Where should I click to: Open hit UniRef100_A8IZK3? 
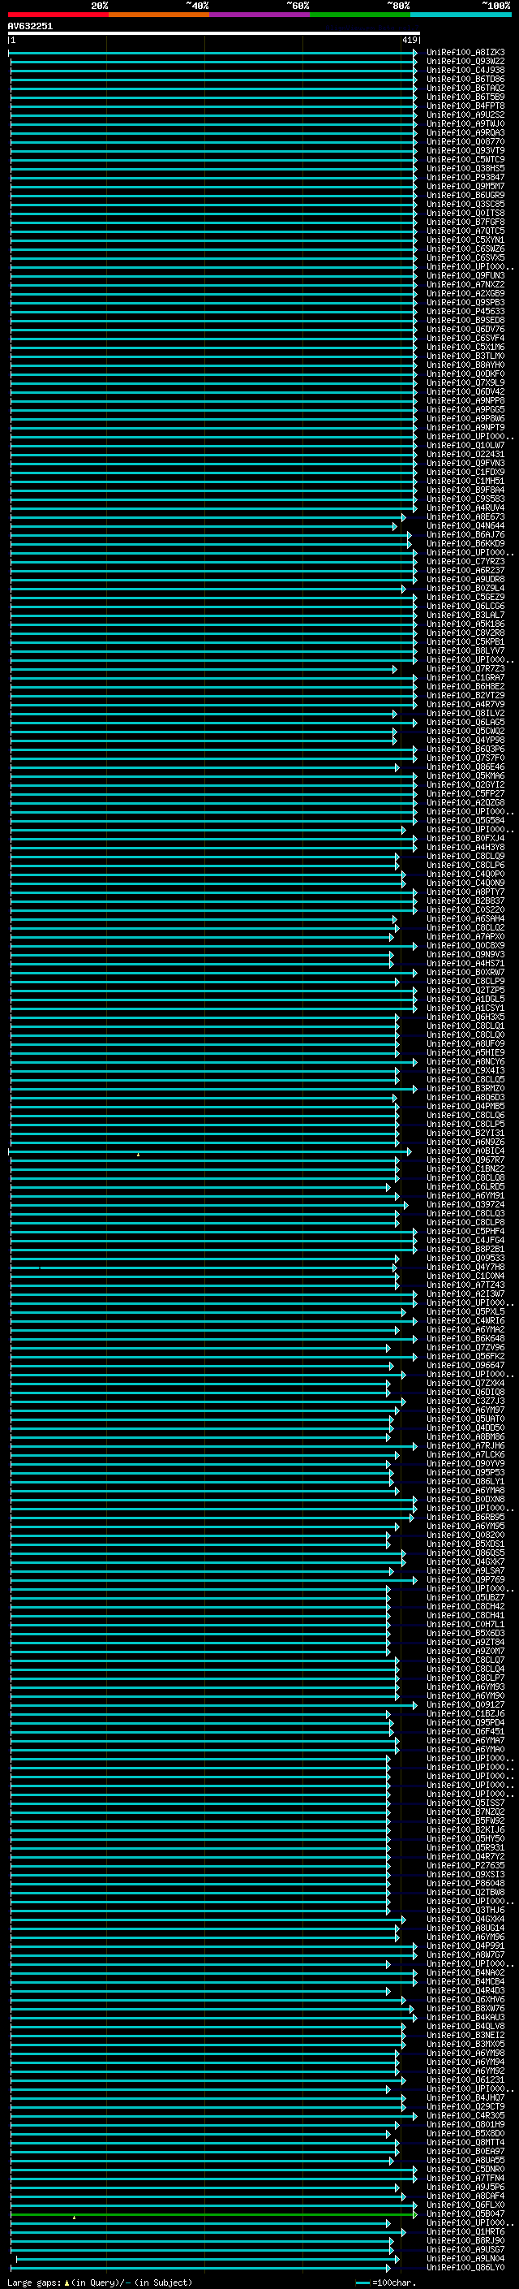coord(465,53)
